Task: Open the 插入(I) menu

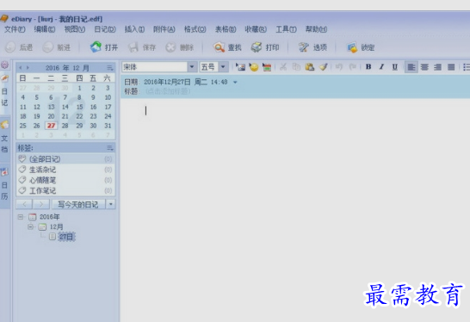Action: click(134, 29)
